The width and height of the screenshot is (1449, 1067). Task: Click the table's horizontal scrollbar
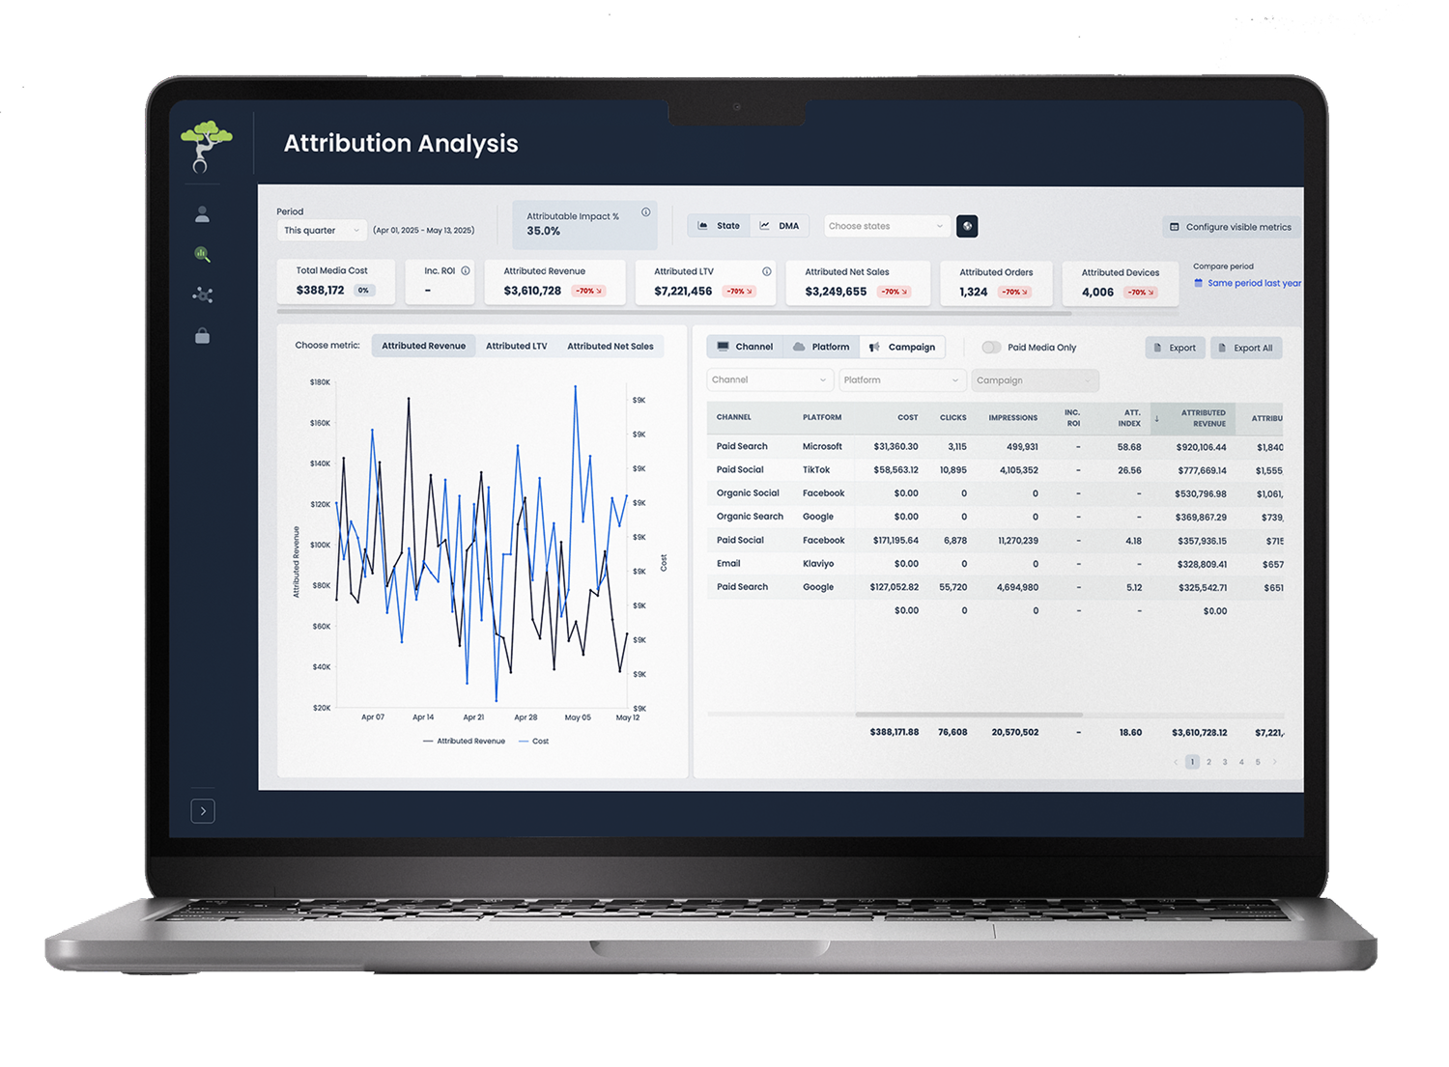(x=969, y=715)
